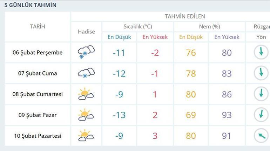
Task: Click the TARİH column header
Action: pos(38,27)
